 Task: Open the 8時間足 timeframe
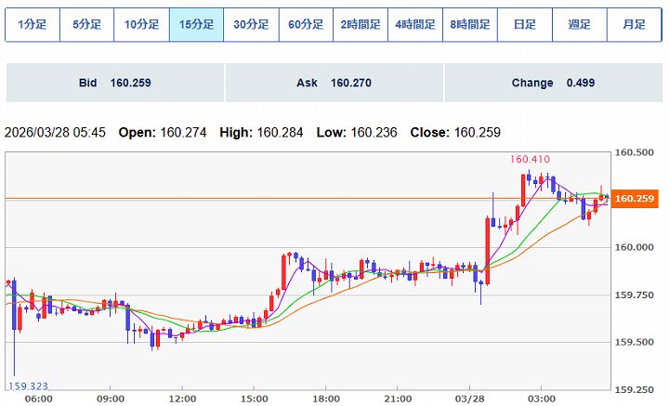coord(470,25)
